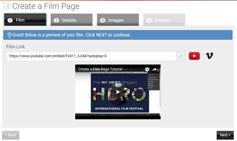Choose the YouTube logo icon

click(194, 56)
